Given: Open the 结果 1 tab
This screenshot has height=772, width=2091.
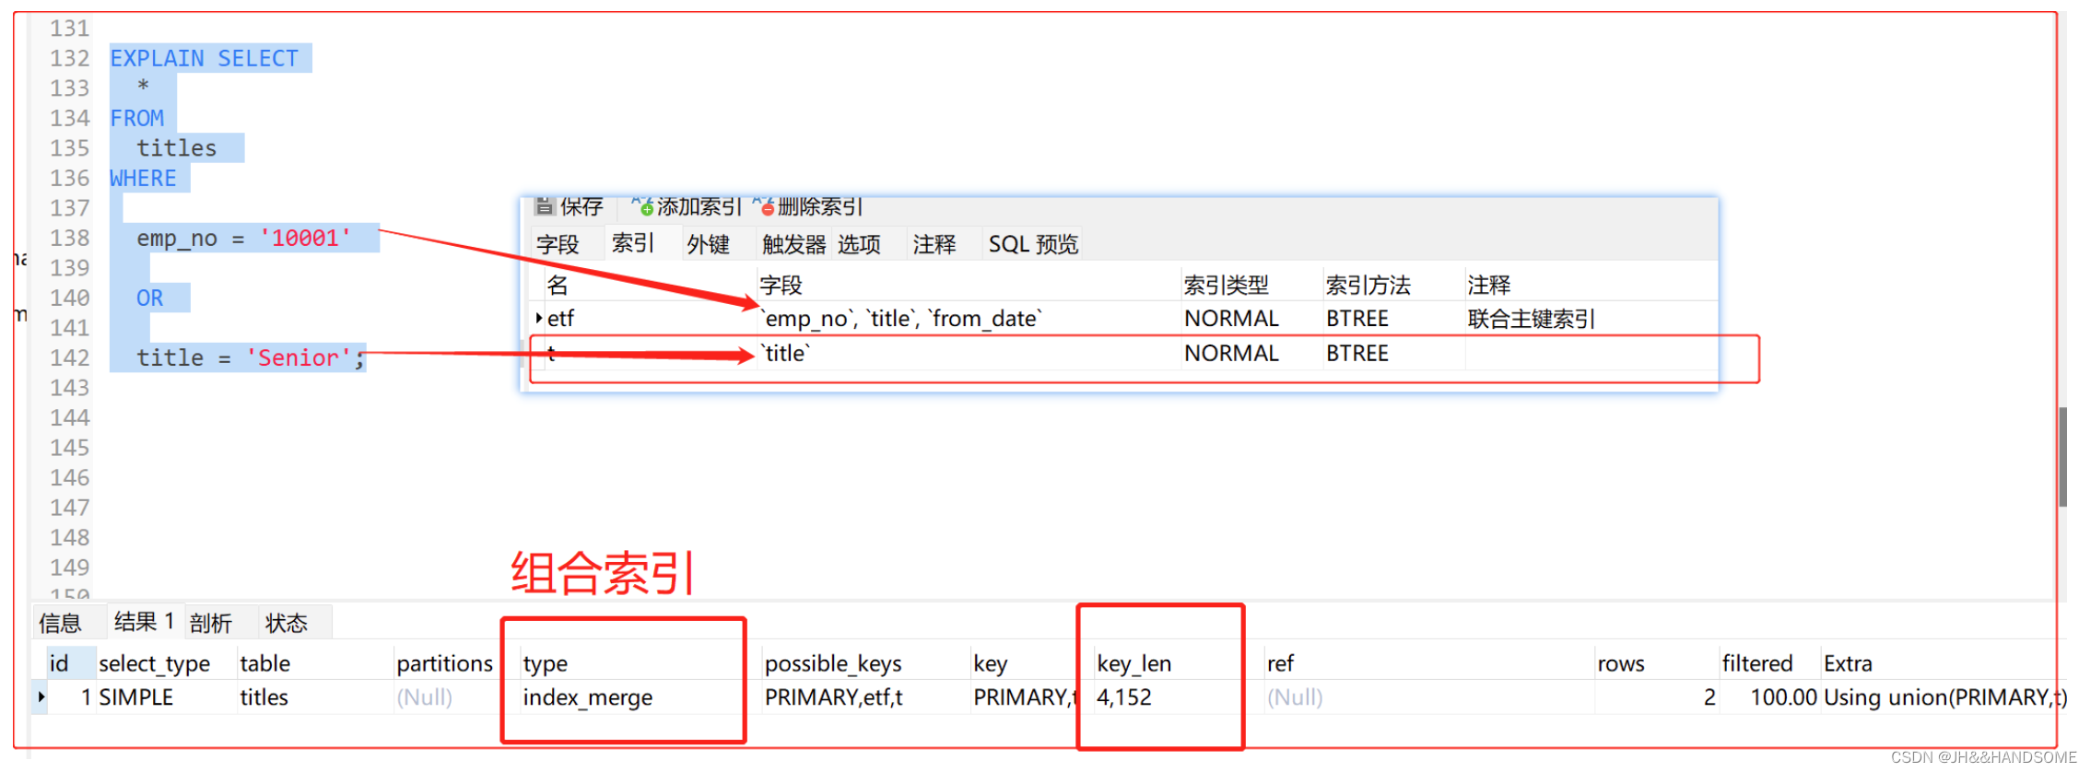Looking at the screenshot, I should (x=145, y=622).
